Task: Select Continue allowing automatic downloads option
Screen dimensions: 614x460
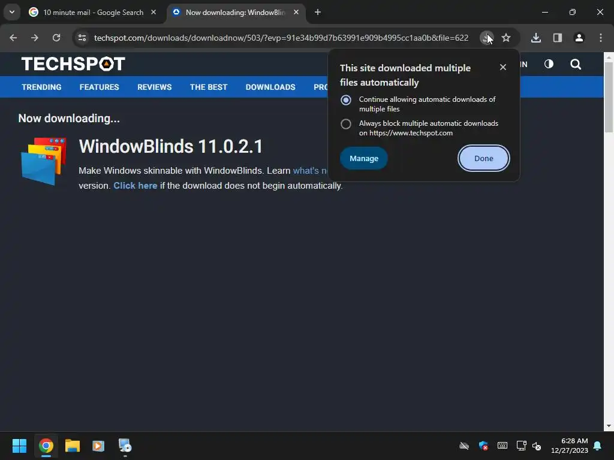Action: pyautogui.click(x=346, y=100)
